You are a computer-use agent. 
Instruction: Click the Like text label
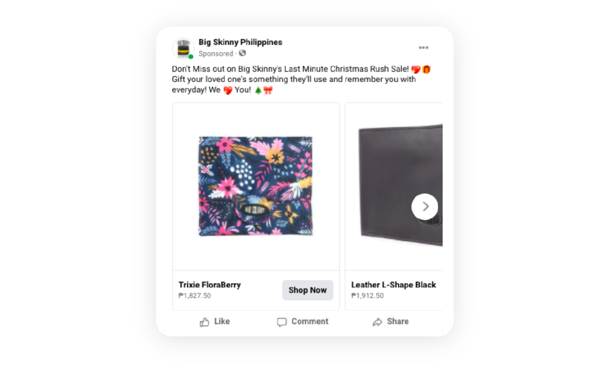pyautogui.click(x=222, y=322)
